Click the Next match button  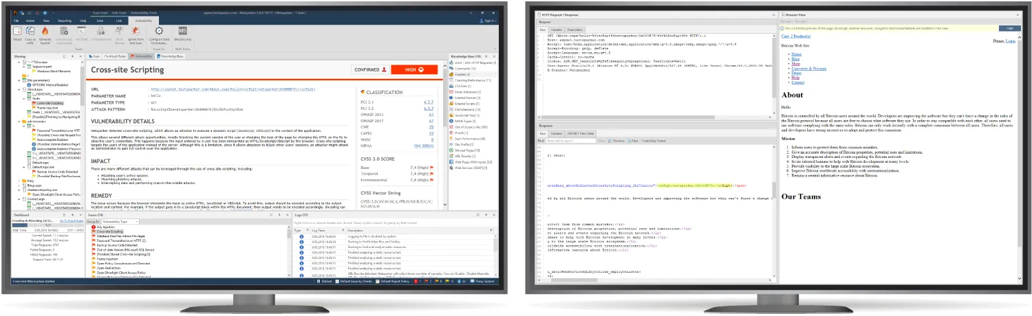coord(634,139)
